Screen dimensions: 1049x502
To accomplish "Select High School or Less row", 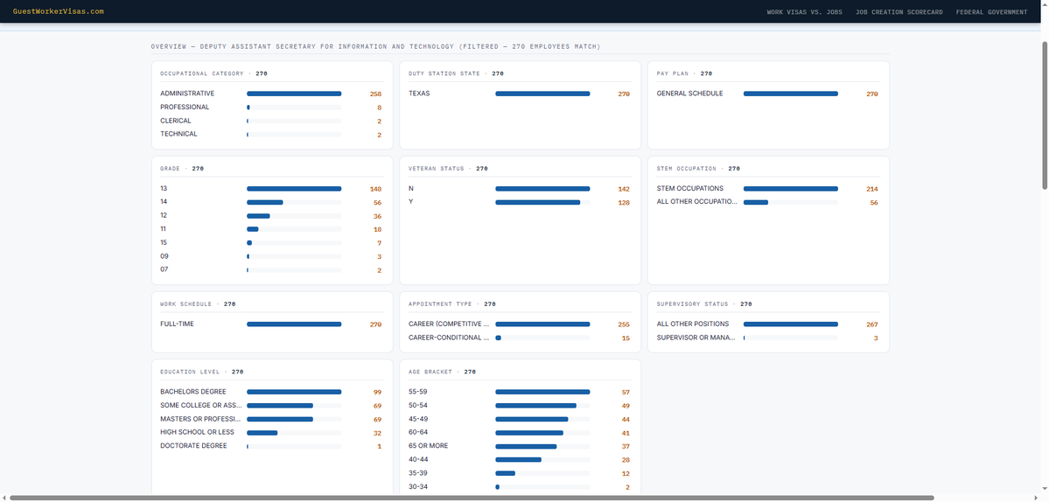I will [272, 433].
